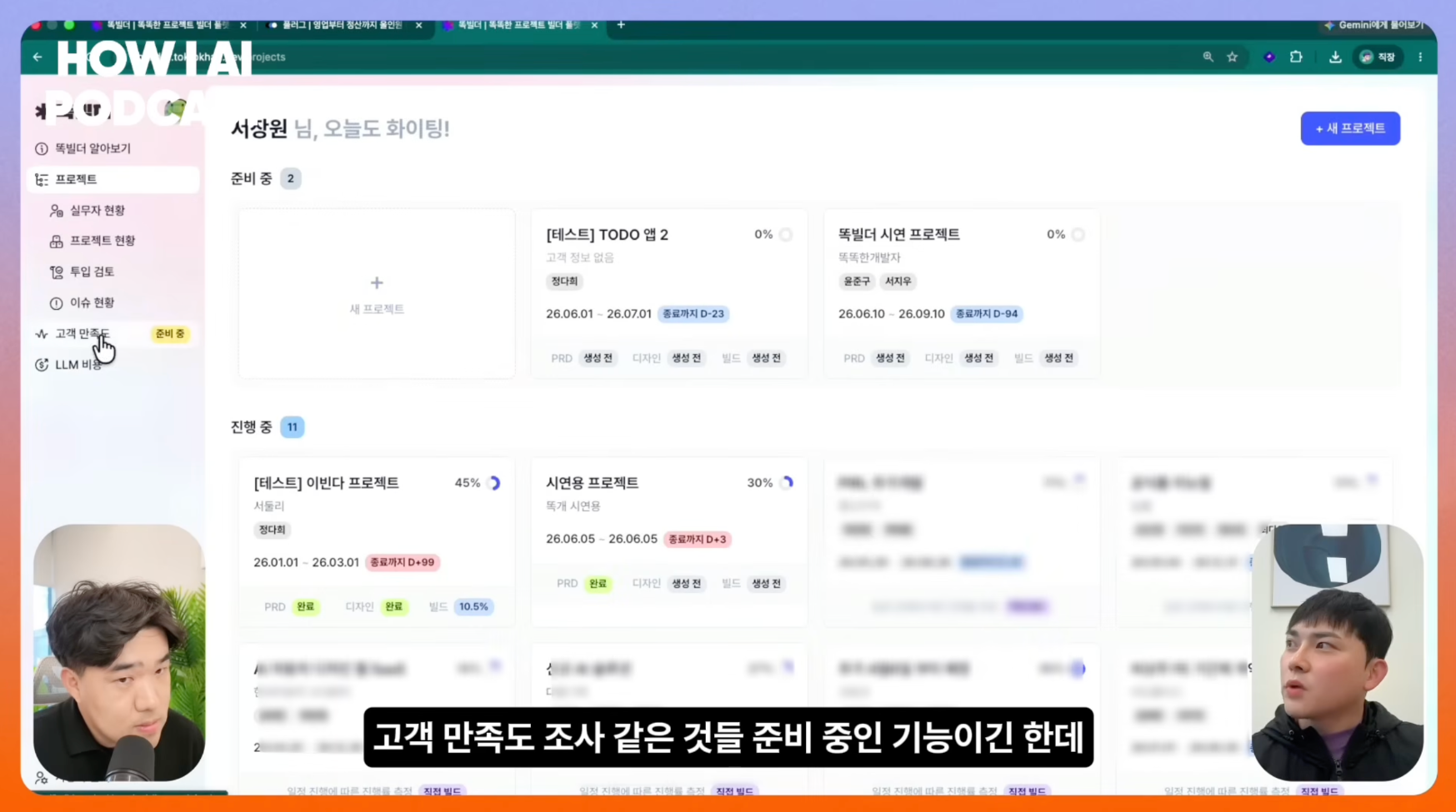Open the Chrome three-dot menu
The image size is (1456, 812).
tap(1420, 57)
